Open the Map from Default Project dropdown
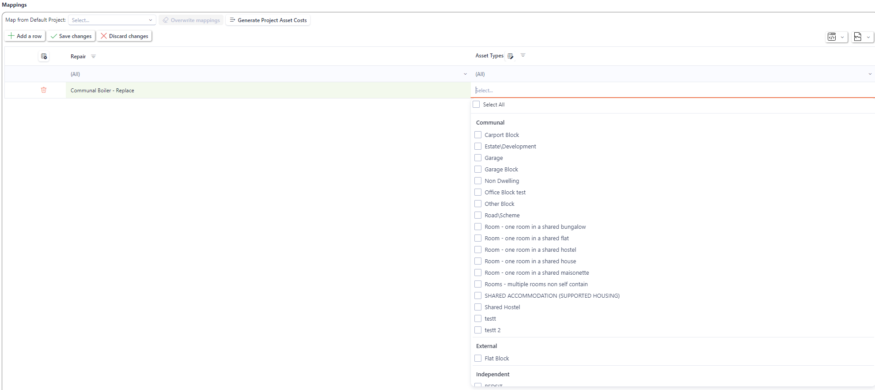875x390 pixels. point(112,20)
